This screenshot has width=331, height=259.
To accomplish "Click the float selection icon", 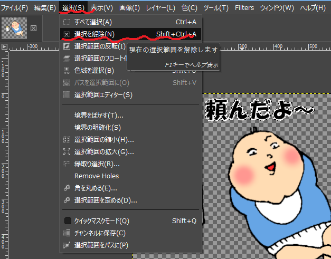I will pos(67,59).
